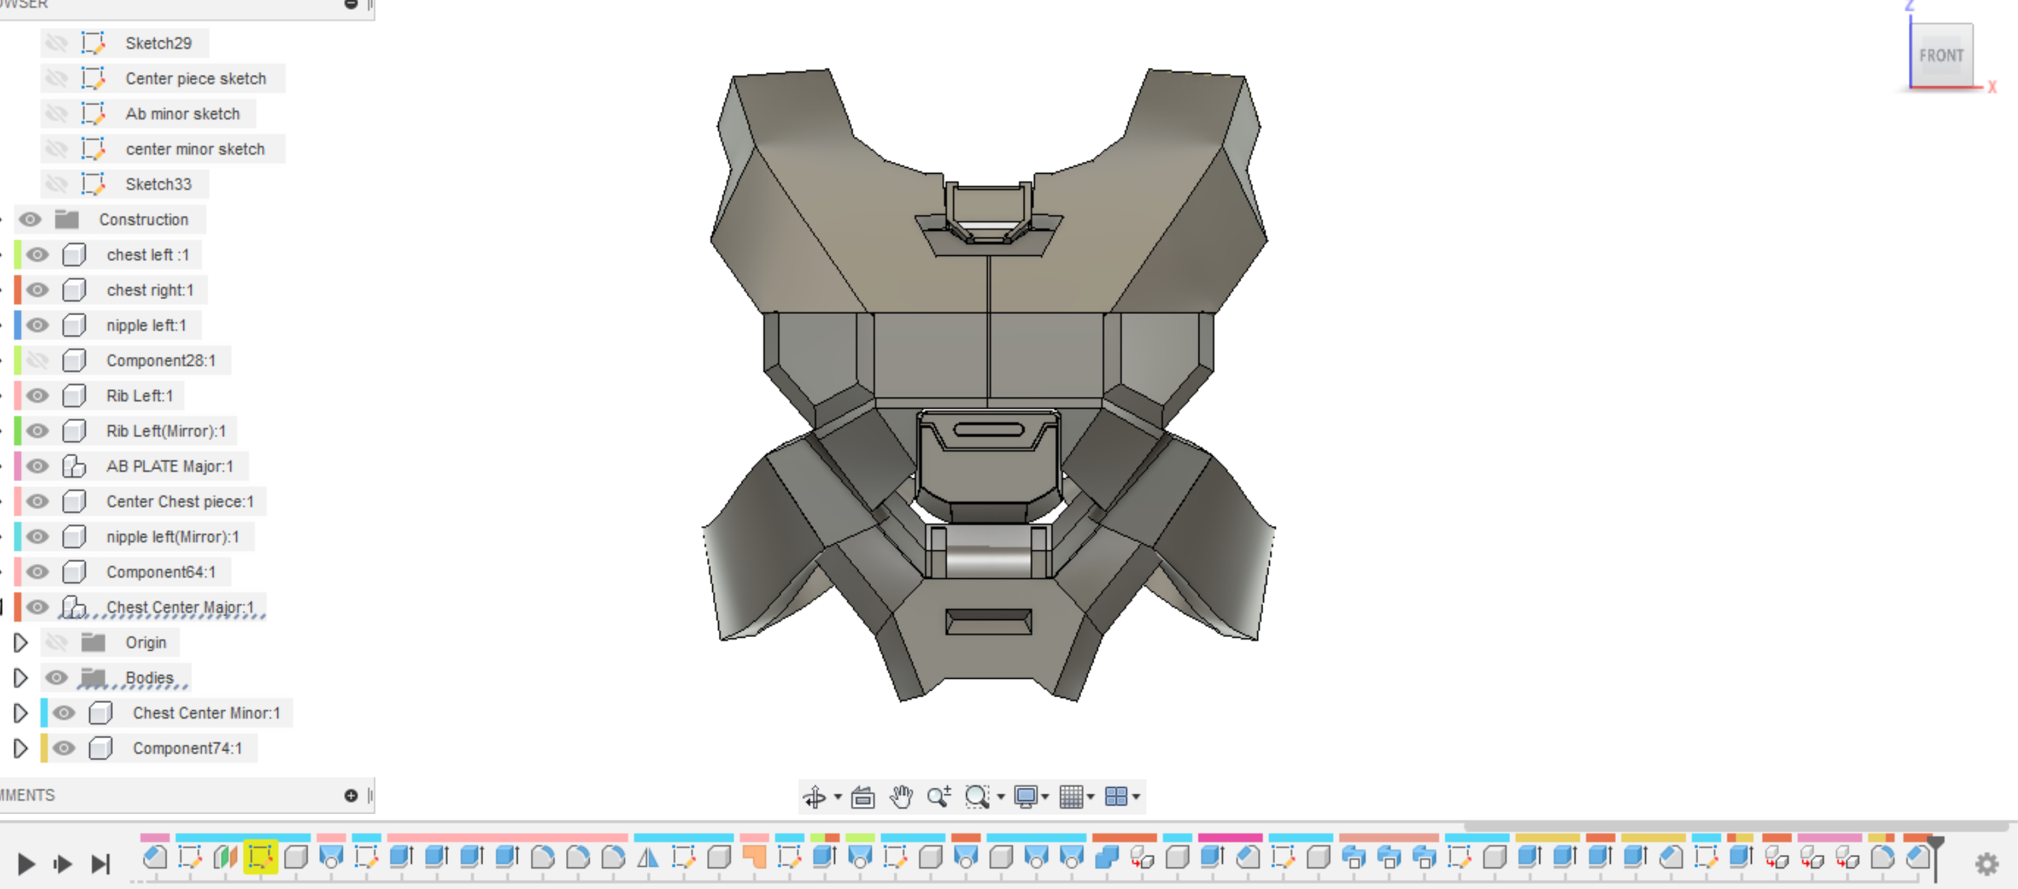Expand the Origin folder
2018x889 pixels.
[x=20, y=642]
